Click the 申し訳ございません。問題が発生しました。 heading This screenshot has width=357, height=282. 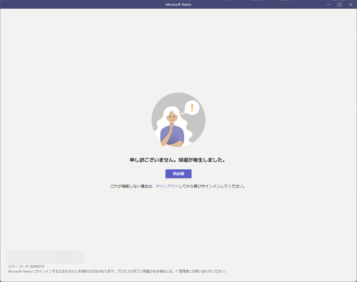pyautogui.click(x=178, y=160)
